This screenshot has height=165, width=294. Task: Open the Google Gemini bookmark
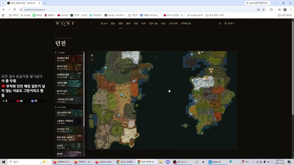pyautogui.click(x=195, y=15)
